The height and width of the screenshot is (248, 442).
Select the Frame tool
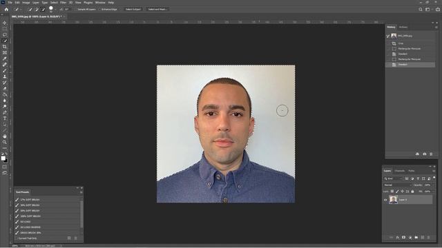[5, 52]
